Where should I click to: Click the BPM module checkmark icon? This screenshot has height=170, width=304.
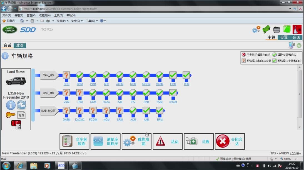tap(160, 111)
